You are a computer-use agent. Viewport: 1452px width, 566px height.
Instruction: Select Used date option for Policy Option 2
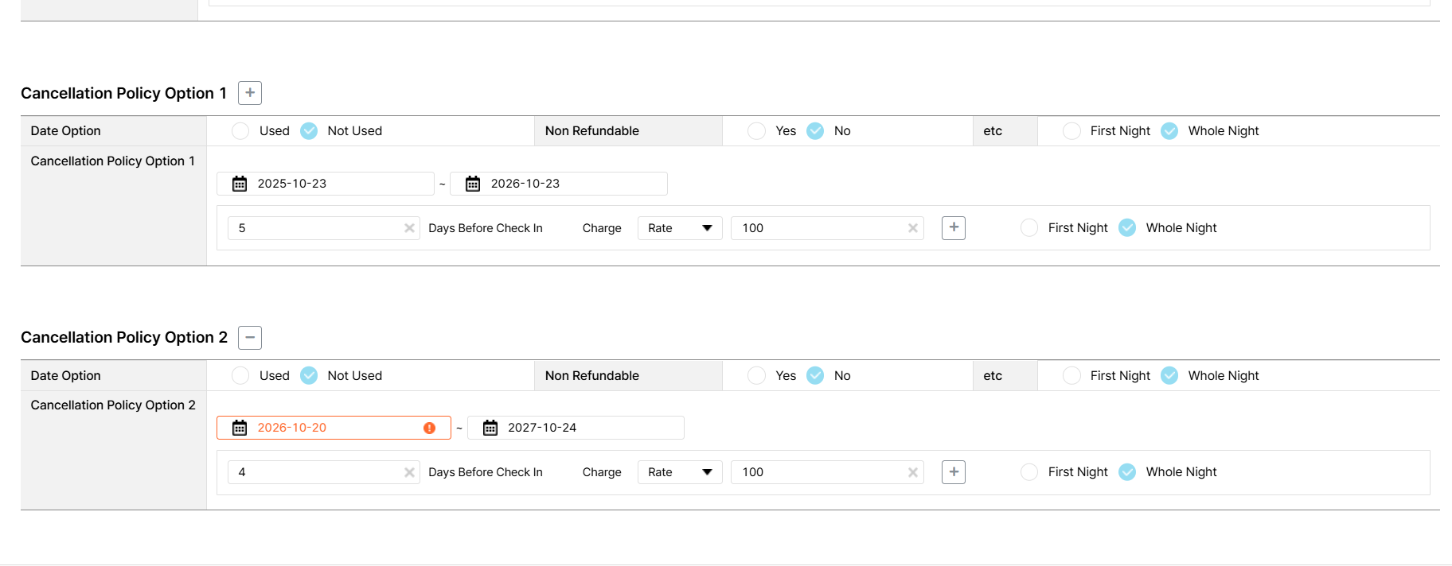pos(240,375)
